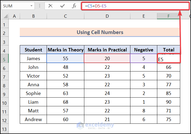Select Victor's theory marks cell 52

65,76
